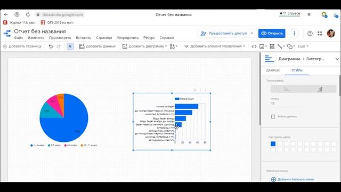Click Добавить страницу in the toolbar

[x=22, y=46]
